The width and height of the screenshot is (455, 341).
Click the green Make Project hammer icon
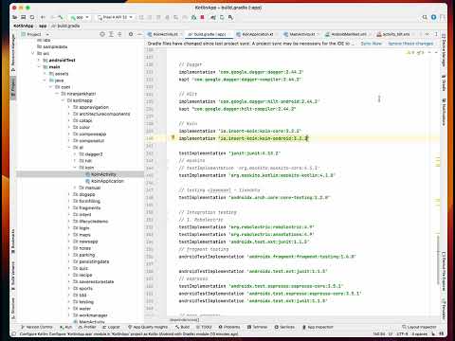(x=61, y=17)
